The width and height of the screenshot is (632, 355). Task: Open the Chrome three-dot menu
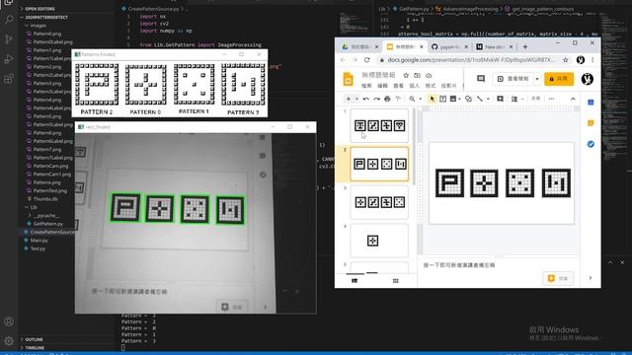[x=592, y=60]
